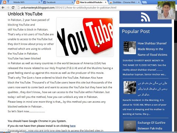Click the 'here' link to install Chrome
177x133 pixels.
(73, 126)
